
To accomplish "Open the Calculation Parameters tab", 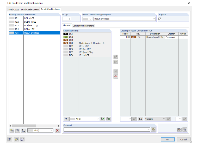I will tap(83, 25).
